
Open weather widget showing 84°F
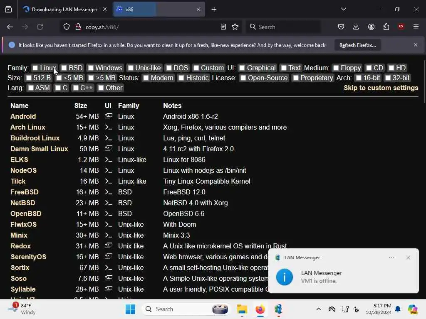22,309
